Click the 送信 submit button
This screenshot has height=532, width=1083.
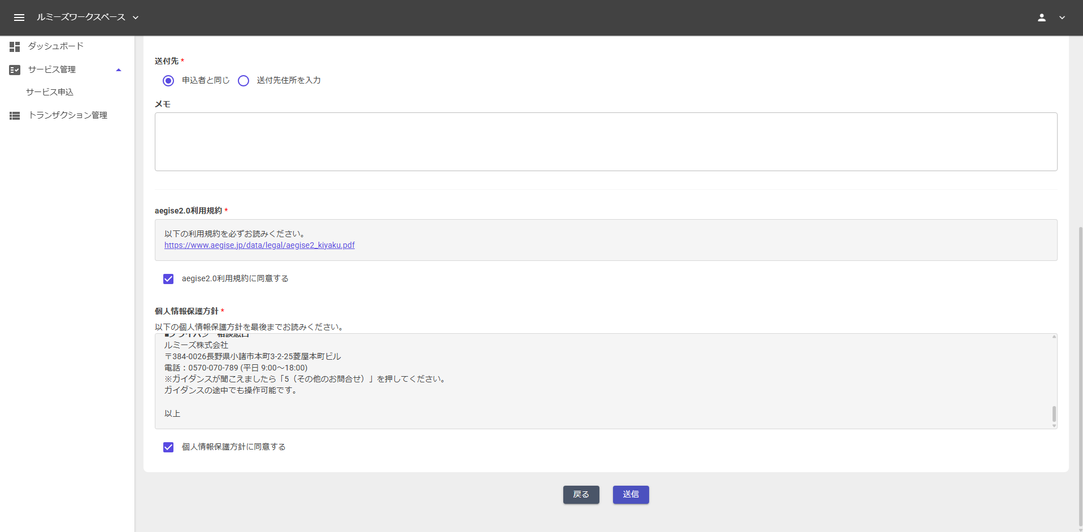[x=630, y=494]
